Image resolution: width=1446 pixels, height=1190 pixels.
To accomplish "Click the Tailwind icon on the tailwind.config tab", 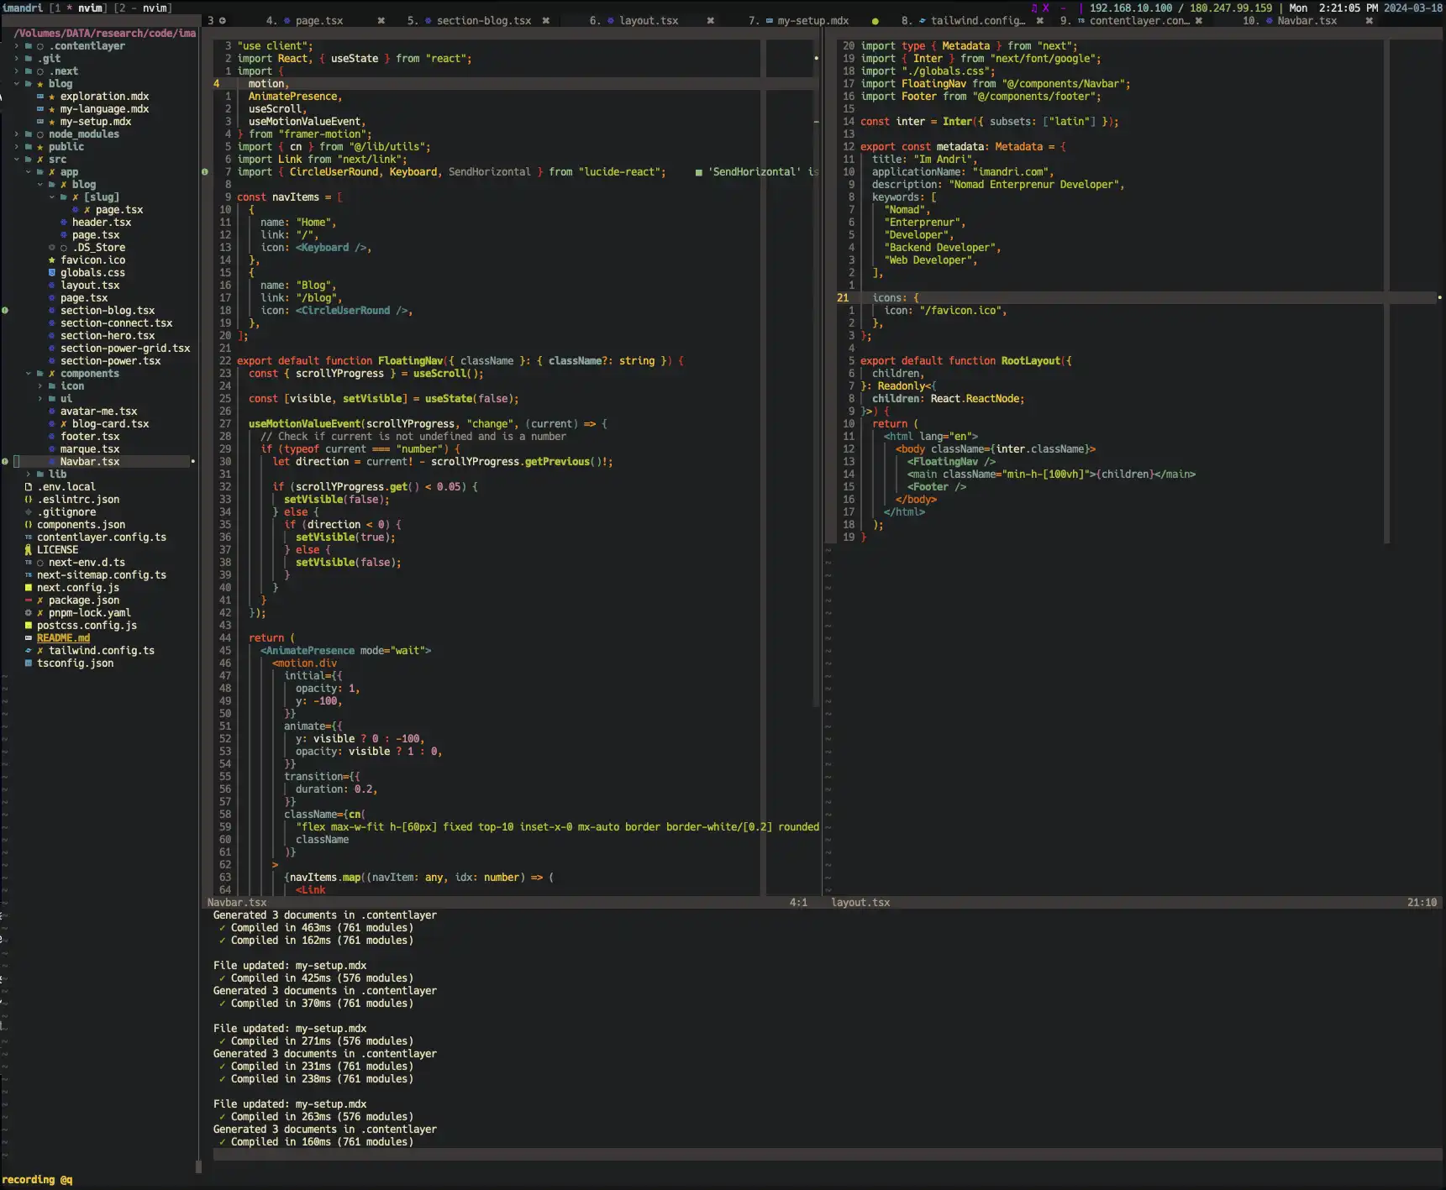I will point(922,21).
